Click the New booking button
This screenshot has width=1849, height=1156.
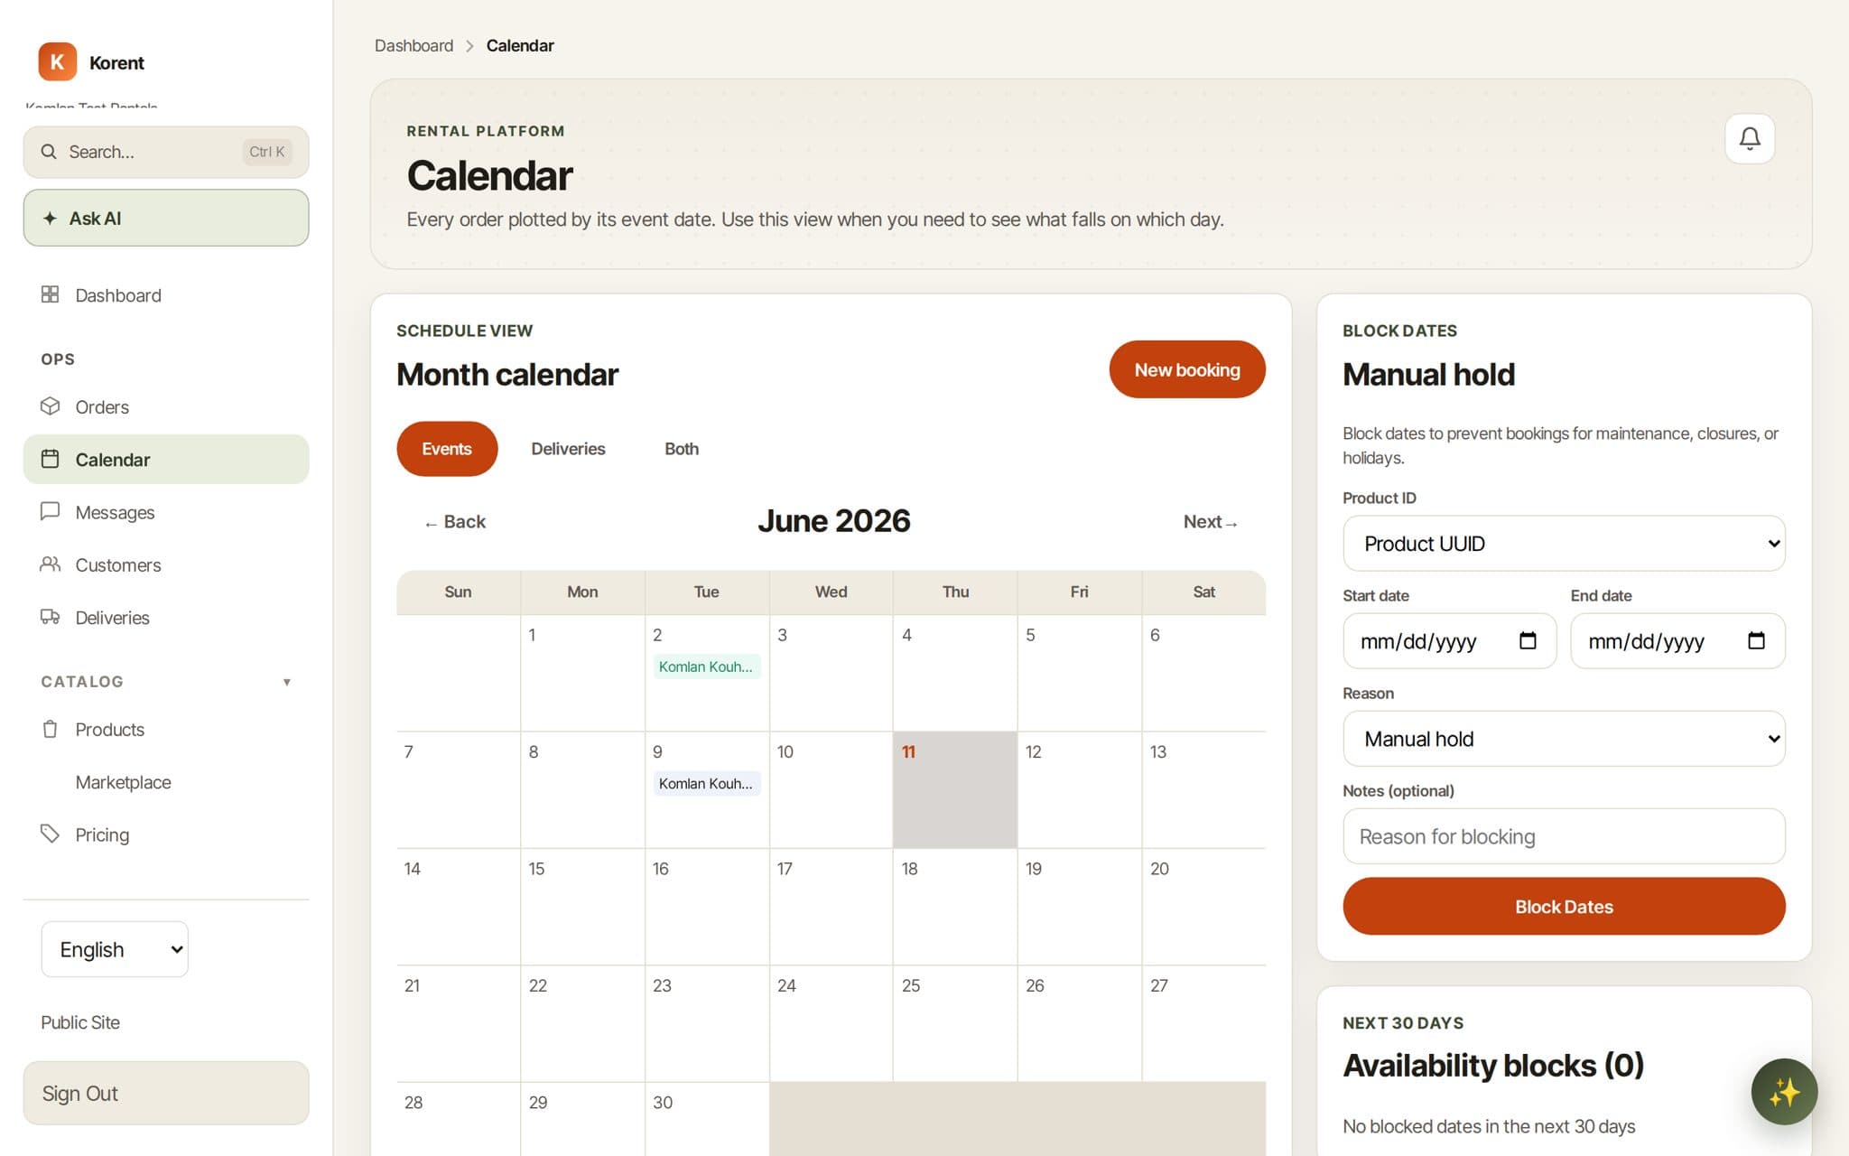point(1187,369)
